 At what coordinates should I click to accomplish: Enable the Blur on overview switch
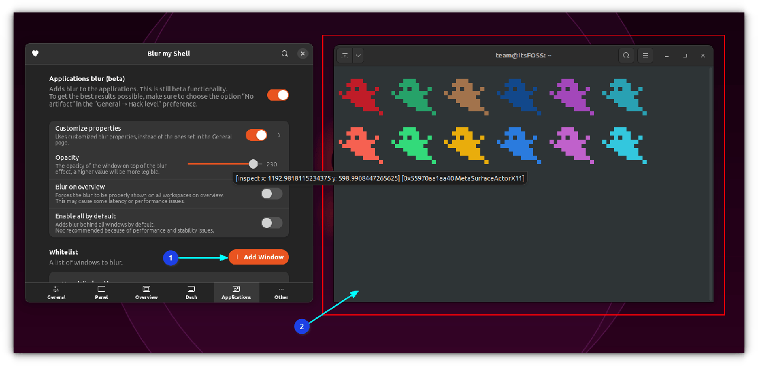(271, 194)
